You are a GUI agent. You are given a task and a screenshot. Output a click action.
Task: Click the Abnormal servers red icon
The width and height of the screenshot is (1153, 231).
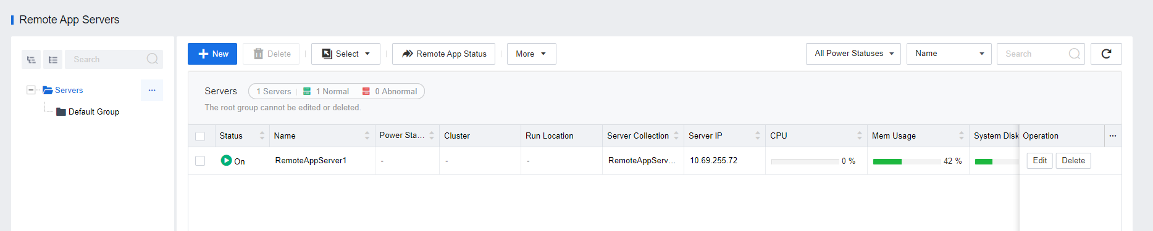[x=366, y=91]
